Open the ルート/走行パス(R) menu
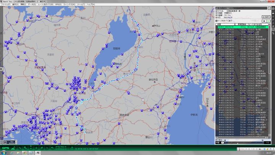 pyautogui.click(x=45, y=4)
